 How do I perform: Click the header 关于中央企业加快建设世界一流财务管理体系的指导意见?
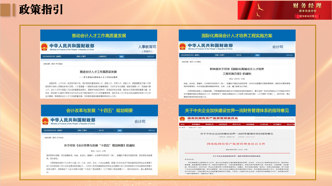[237, 111]
